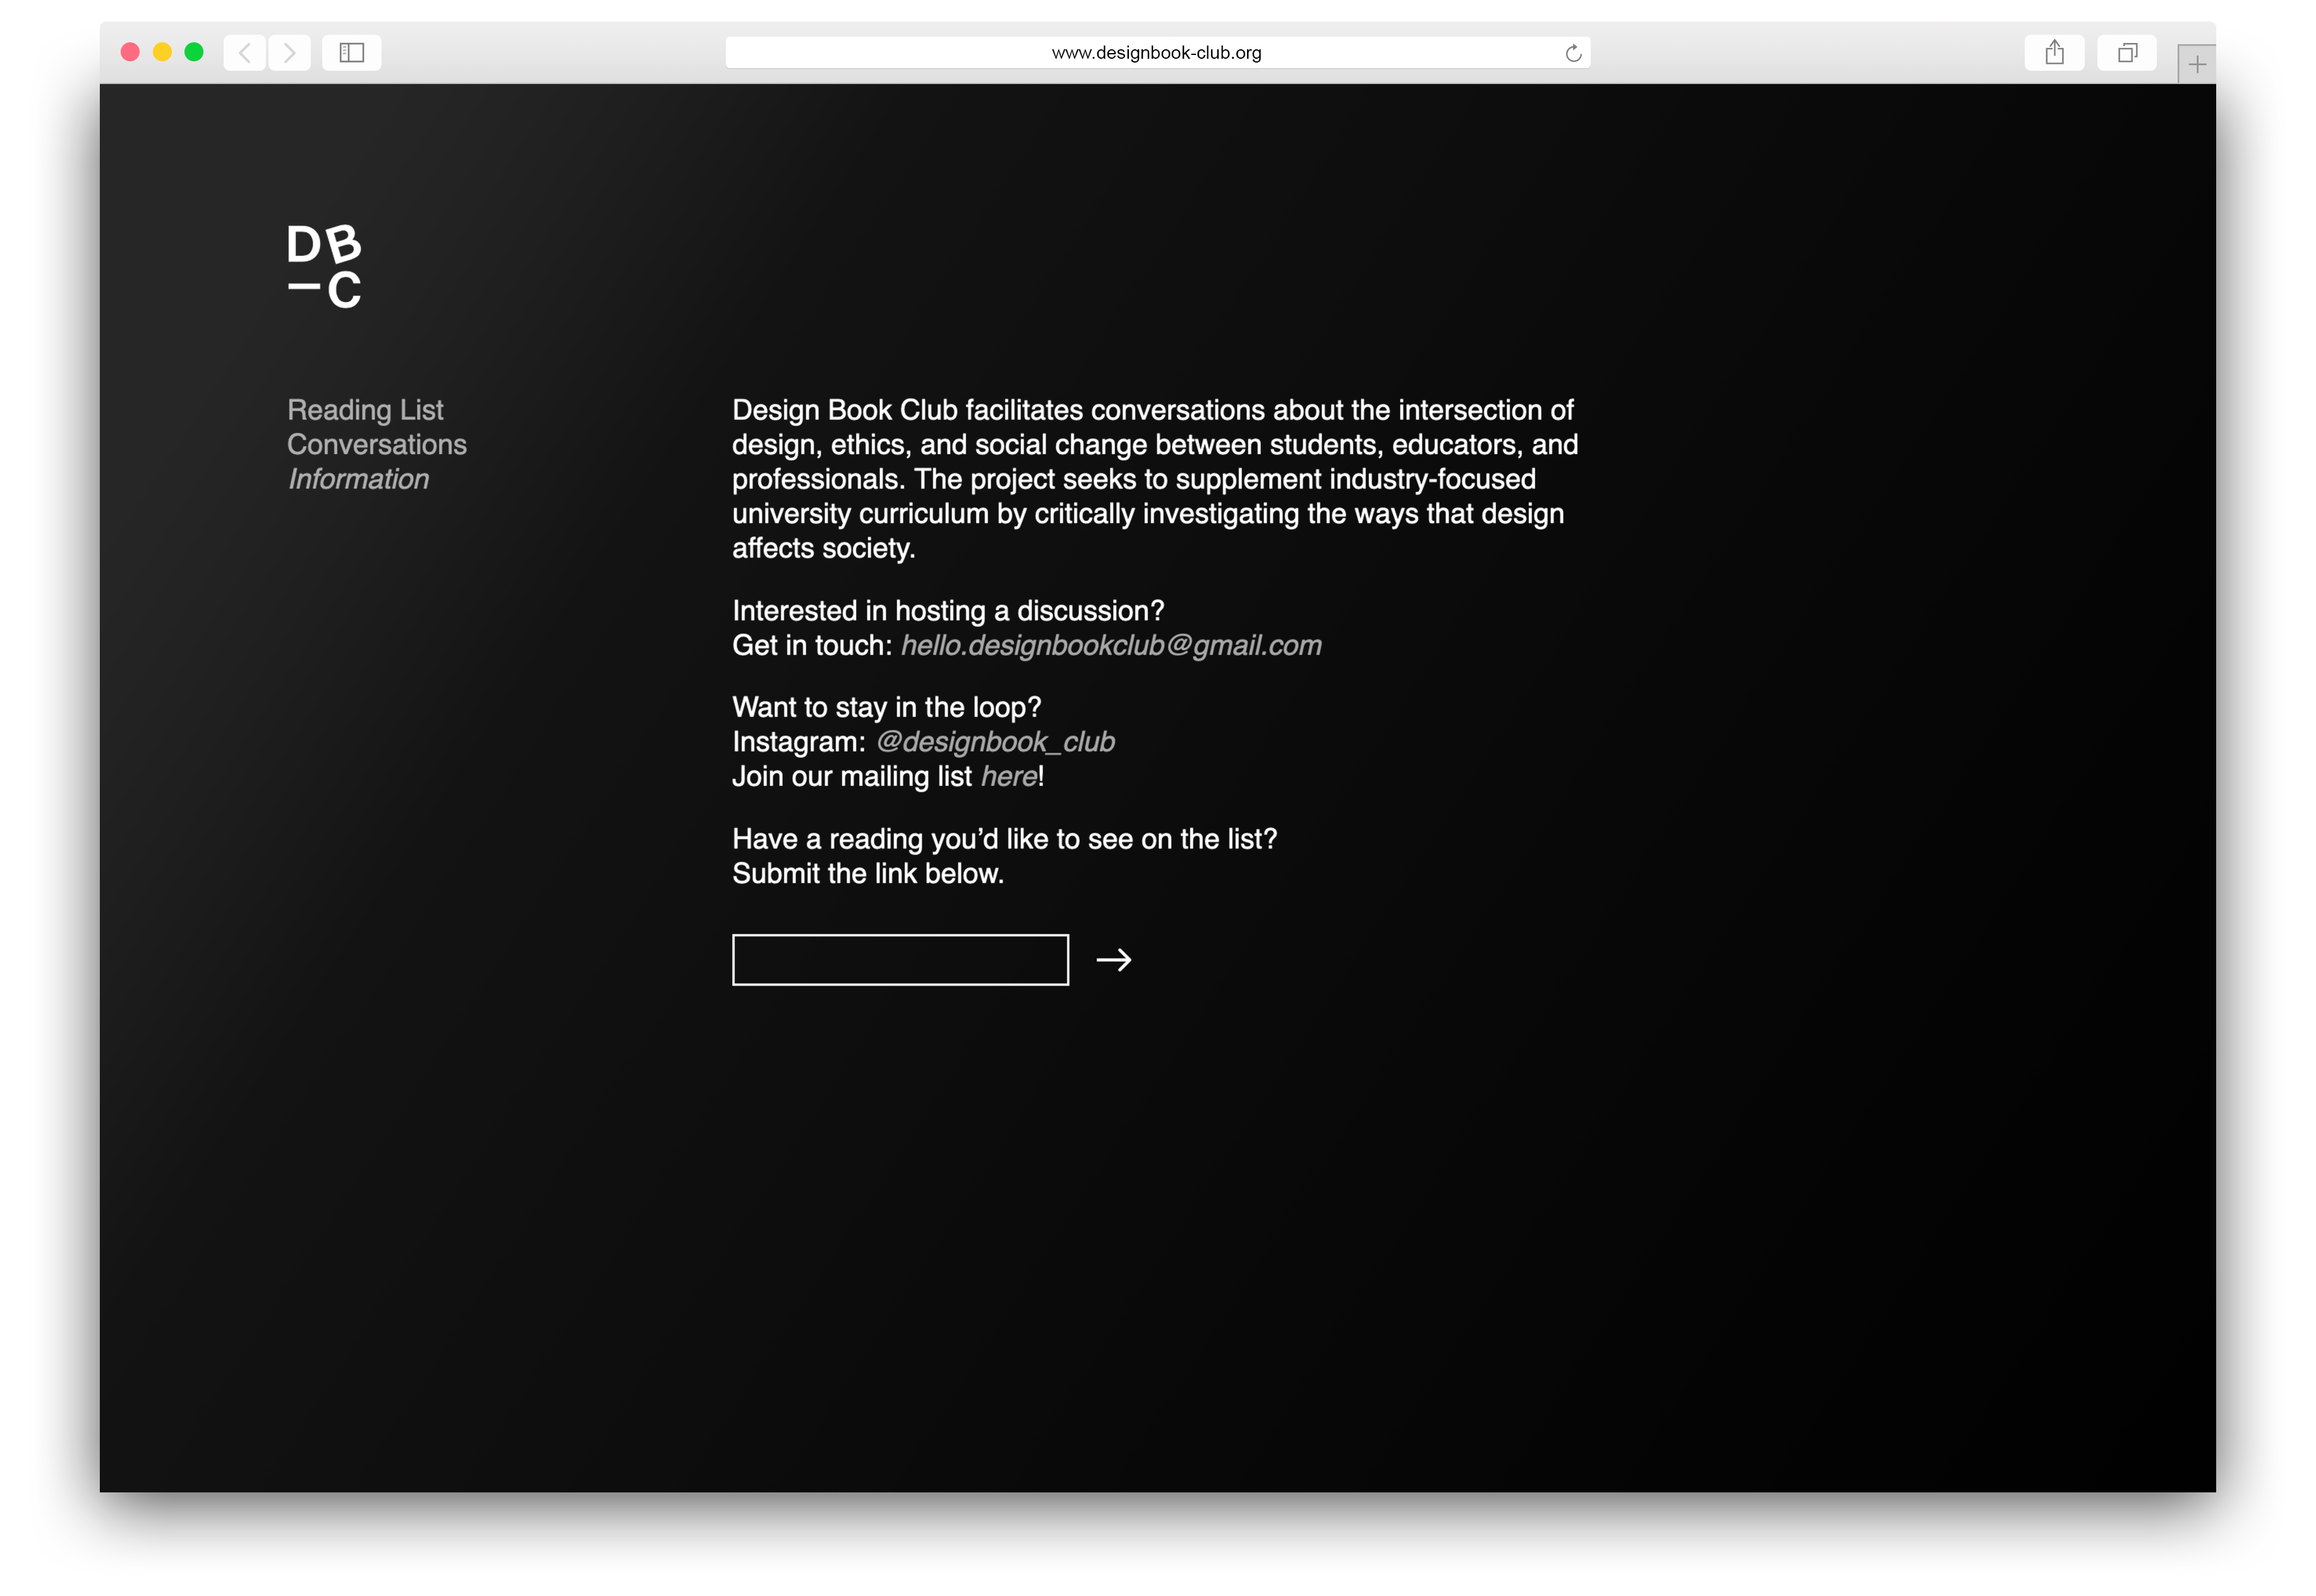The image size is (2316, 1596).
Task: Minimize the window with the yellow button
Action: point(162,52)
